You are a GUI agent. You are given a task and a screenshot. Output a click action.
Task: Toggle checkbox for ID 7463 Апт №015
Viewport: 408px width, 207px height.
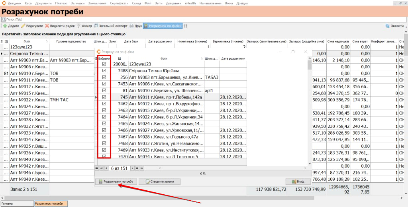pyautogui.click(x=104, y=110)
